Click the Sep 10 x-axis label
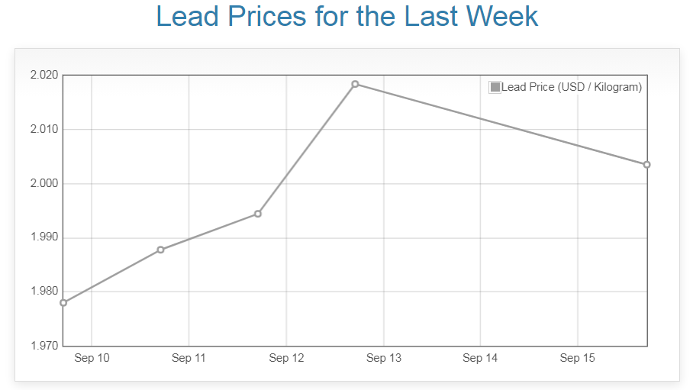The image size is (693, 390). pos(92,359)
